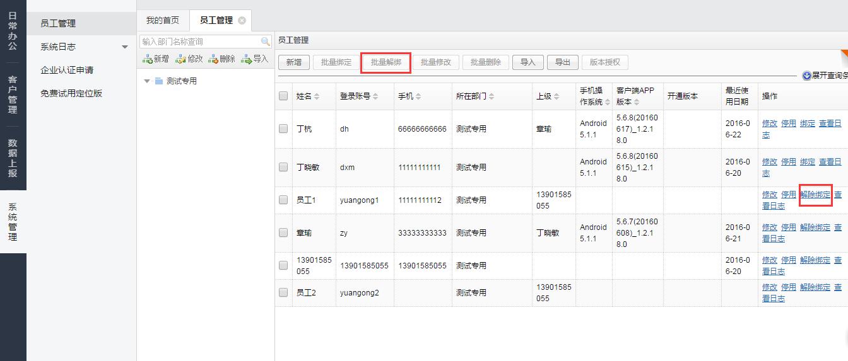This screenshot has width=848, height=361.
Task: Switch to the 我的首页 tab
Action: (x=163, y=20)
